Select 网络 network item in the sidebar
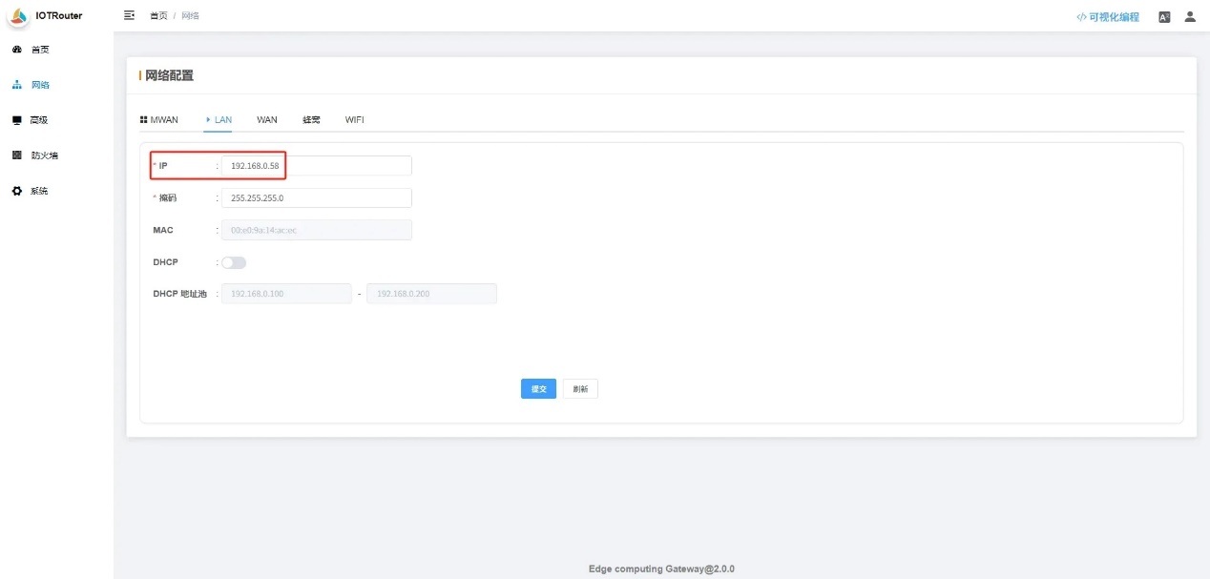The width and height of the screenshot is (1210, 579). coord(39,85)
